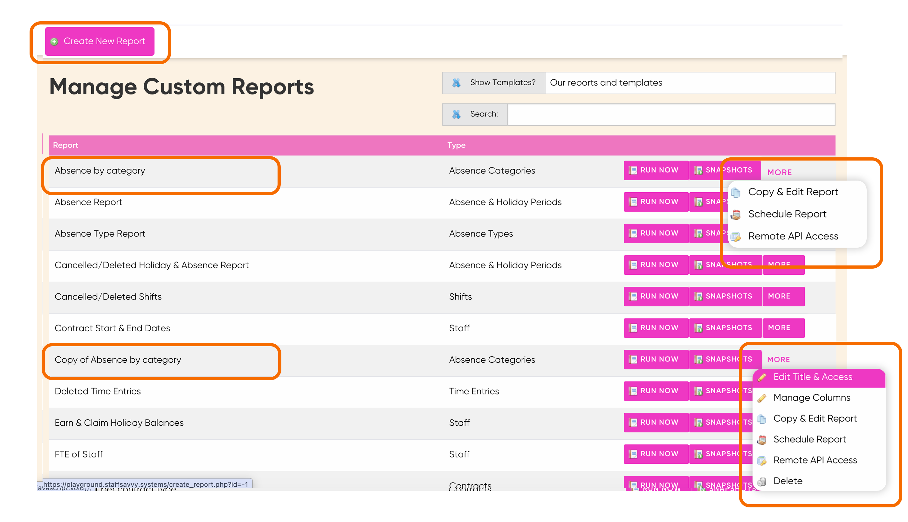This screenshot has width=908, height=522.
Task: Open Snapshots for Cancelled/Deleted Shifts
Action: (x=726, y=297)
